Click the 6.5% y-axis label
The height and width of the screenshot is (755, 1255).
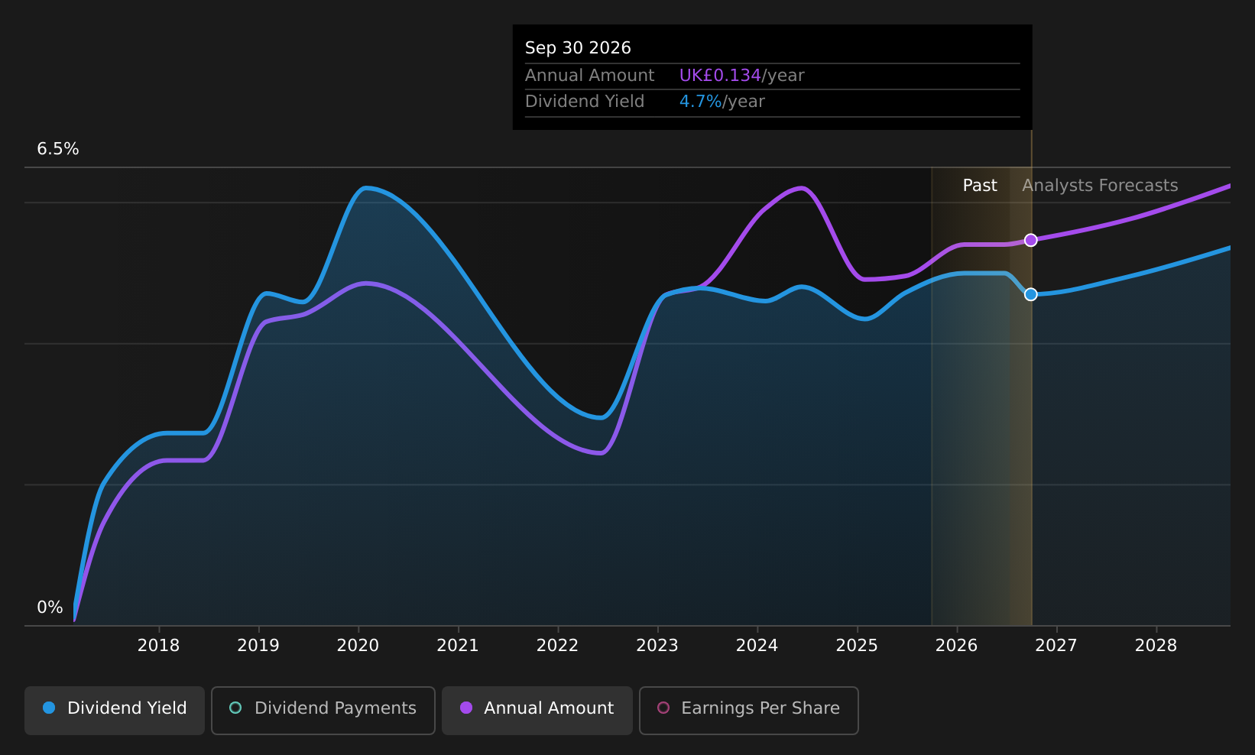point(58,149)
